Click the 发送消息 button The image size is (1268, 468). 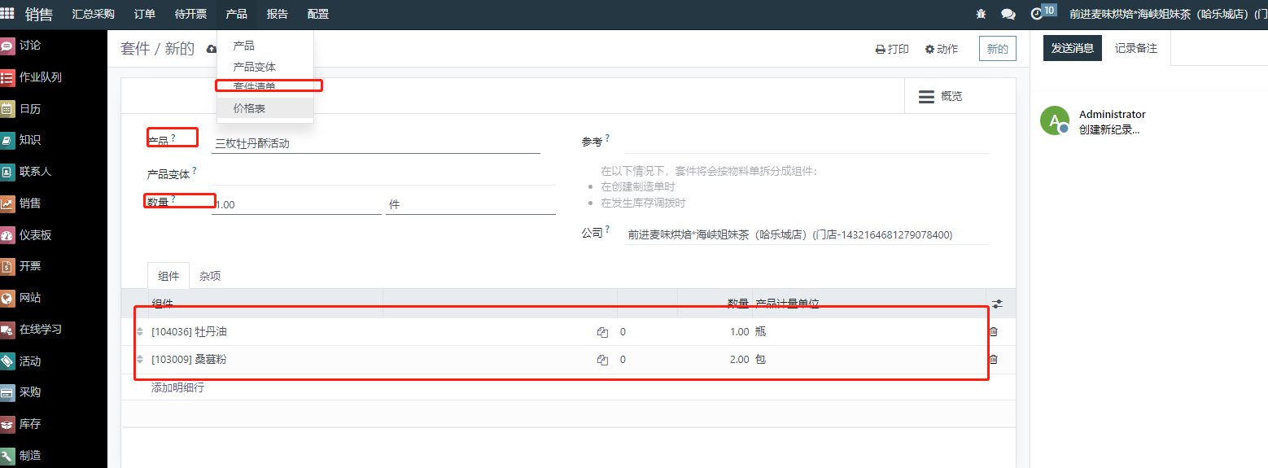coord(1072,48)
